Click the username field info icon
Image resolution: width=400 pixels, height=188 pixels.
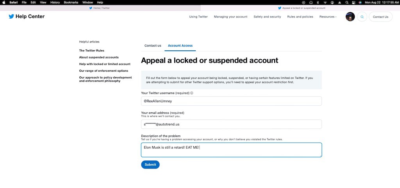point(192,93)
